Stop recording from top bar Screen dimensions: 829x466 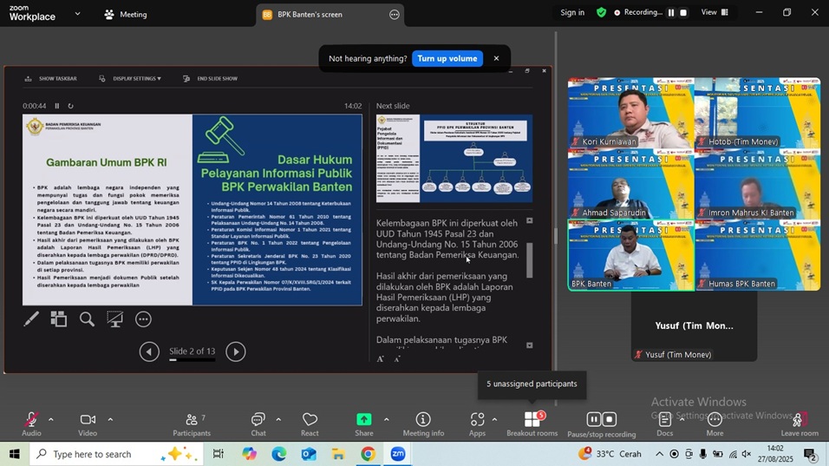point(683,12)
